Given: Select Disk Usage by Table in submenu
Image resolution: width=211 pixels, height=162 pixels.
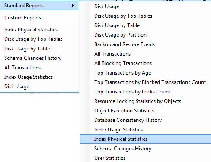Looking at the screenshot, I should [117, 25].
